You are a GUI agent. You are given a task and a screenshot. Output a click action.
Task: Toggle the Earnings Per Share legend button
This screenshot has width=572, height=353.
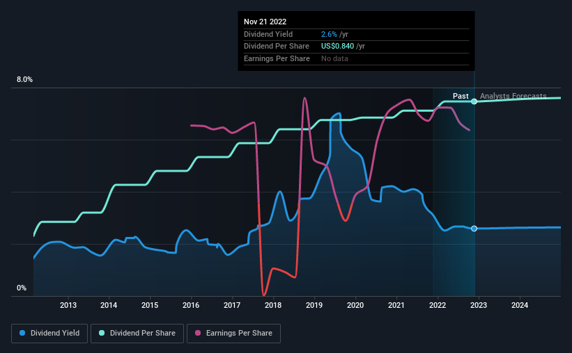(233, 334)
